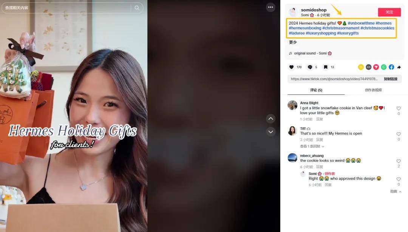Click the red send-to-friends icon

[376, 67]
